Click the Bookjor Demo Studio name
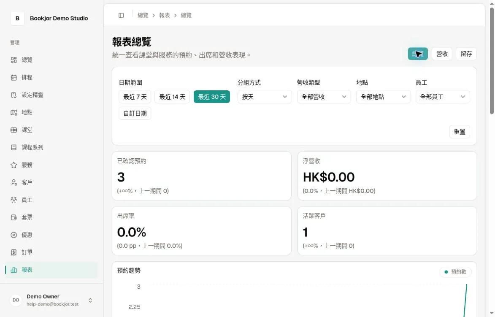 [x=59, y=18]
